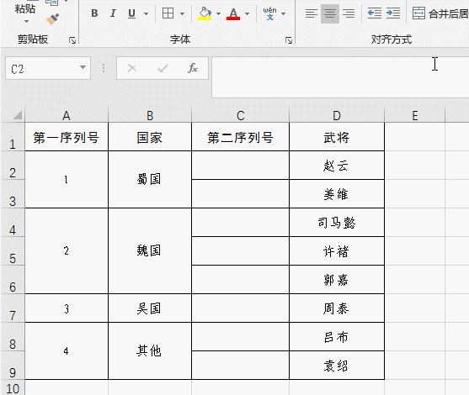Click the wén phonetic guide icon
This screenshot has width=469, height=395.
point(269,13)
